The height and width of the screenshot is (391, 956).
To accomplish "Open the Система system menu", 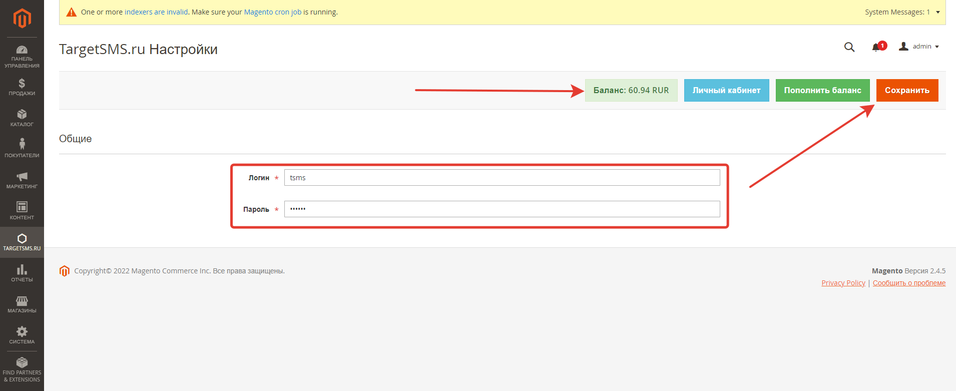I will (x=22, y=335).
